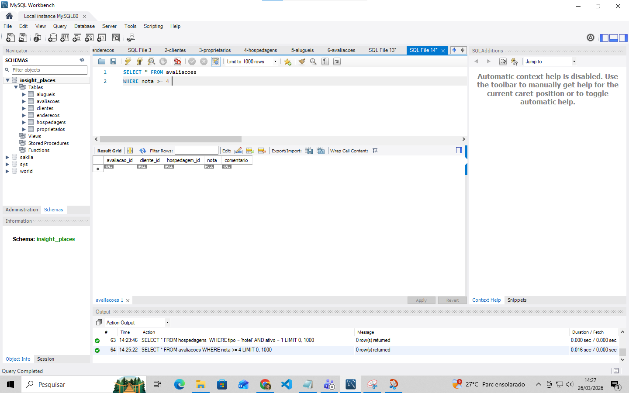Export recordset to external file

tap(309, 151)
